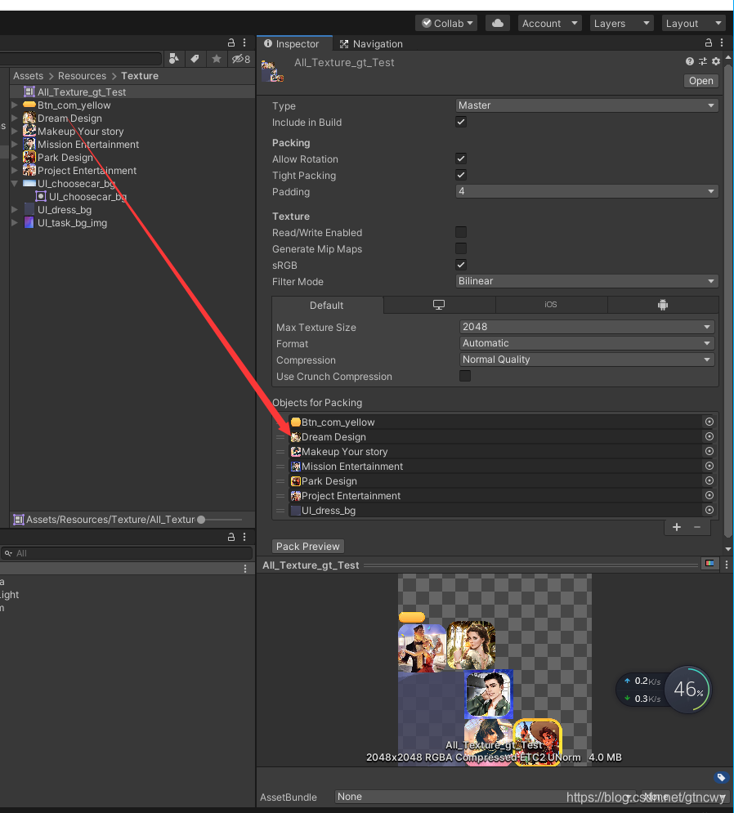The width and height of the screenshot is (734, 813).
Task: Collapse the UI_choosecar_bg tree item
Action: pyautogui.click(x=14, y=183)
